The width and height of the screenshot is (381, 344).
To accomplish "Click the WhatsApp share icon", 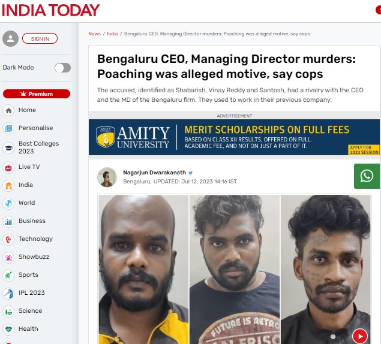I will [x=367, y=176].
